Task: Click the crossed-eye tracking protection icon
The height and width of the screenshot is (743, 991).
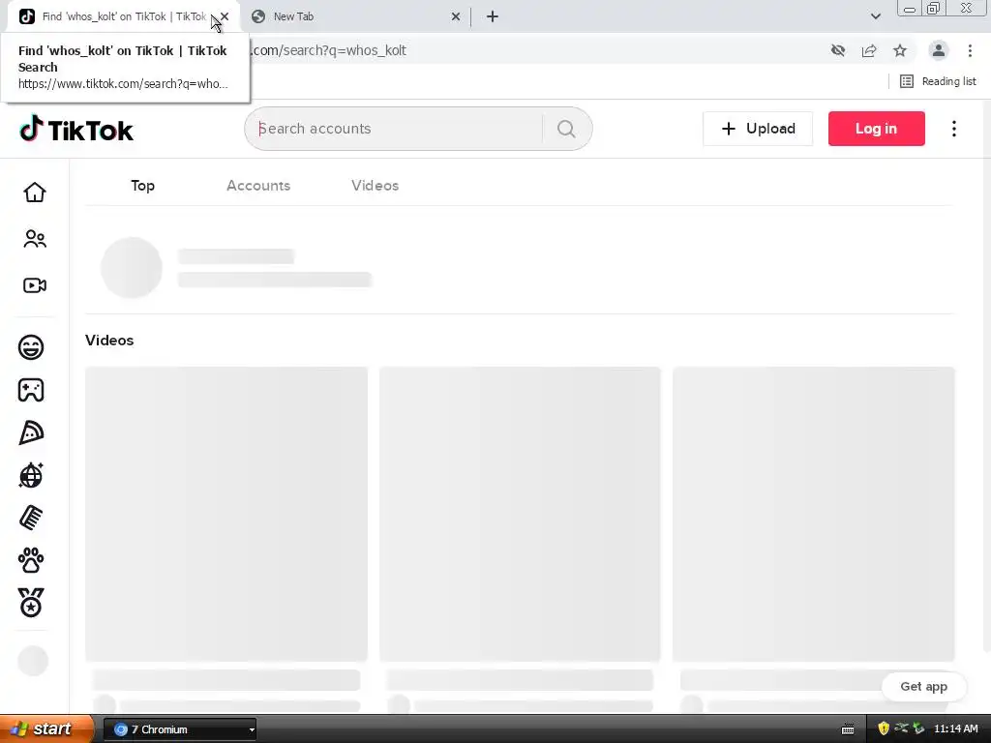Action: (838, 50)
